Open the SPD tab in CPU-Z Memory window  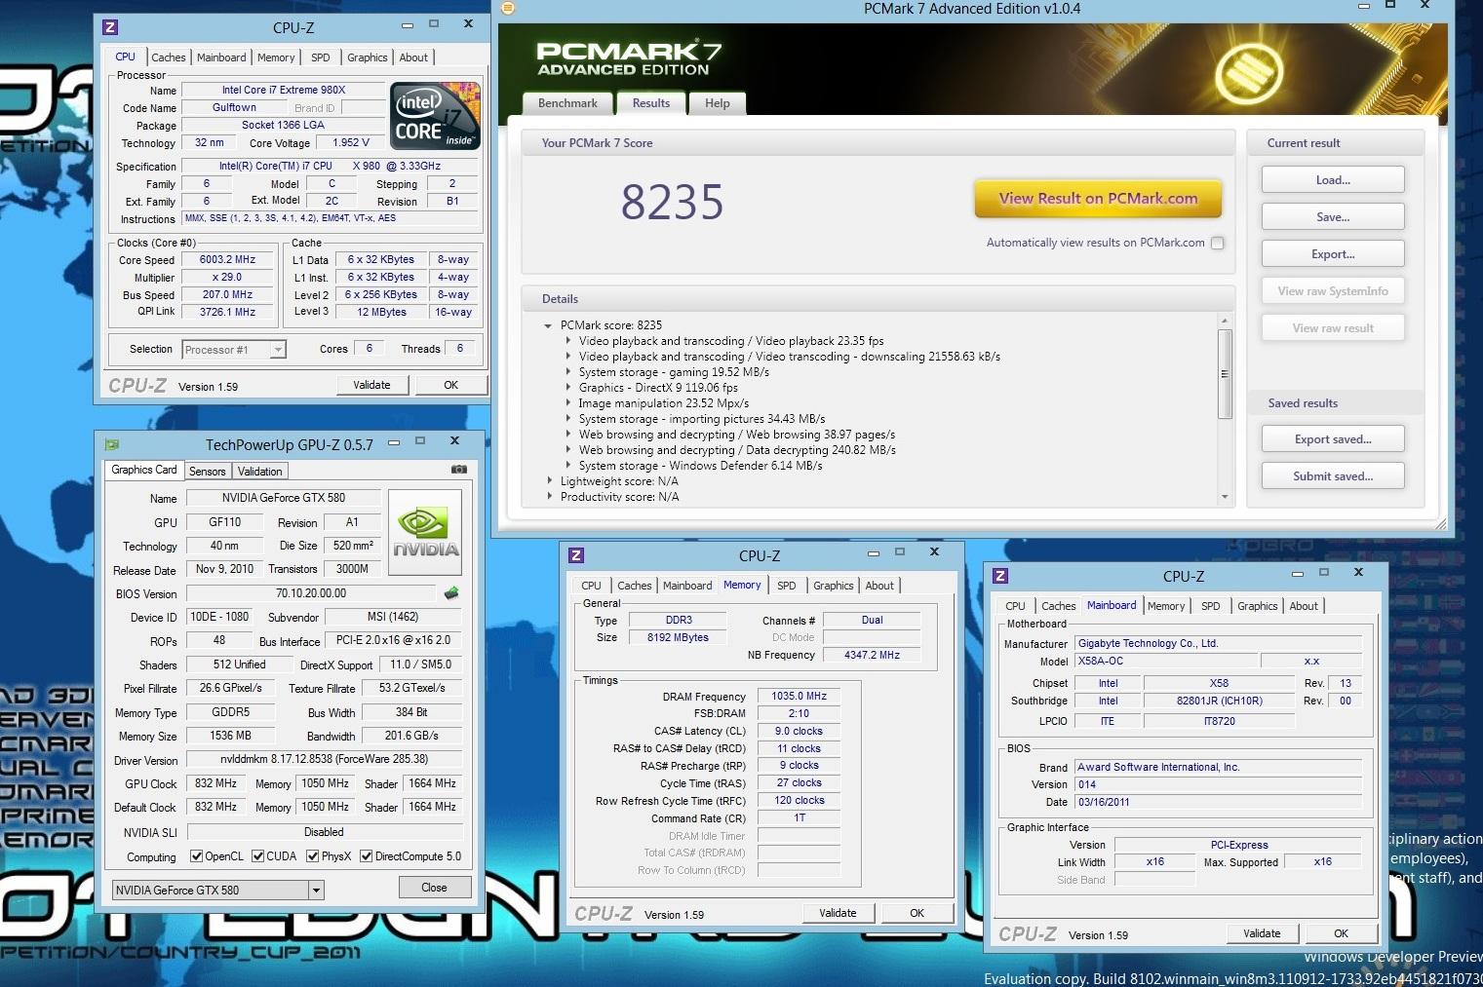pos(787,586)
